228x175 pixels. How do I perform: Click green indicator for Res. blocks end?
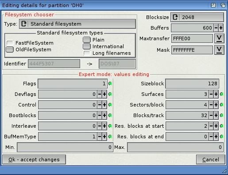(x=221, y=137)
